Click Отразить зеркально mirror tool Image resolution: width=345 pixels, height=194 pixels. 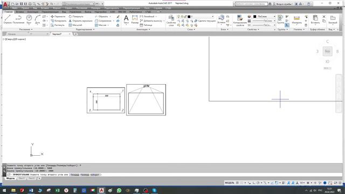pyautogui.click(x=80, y=21)
